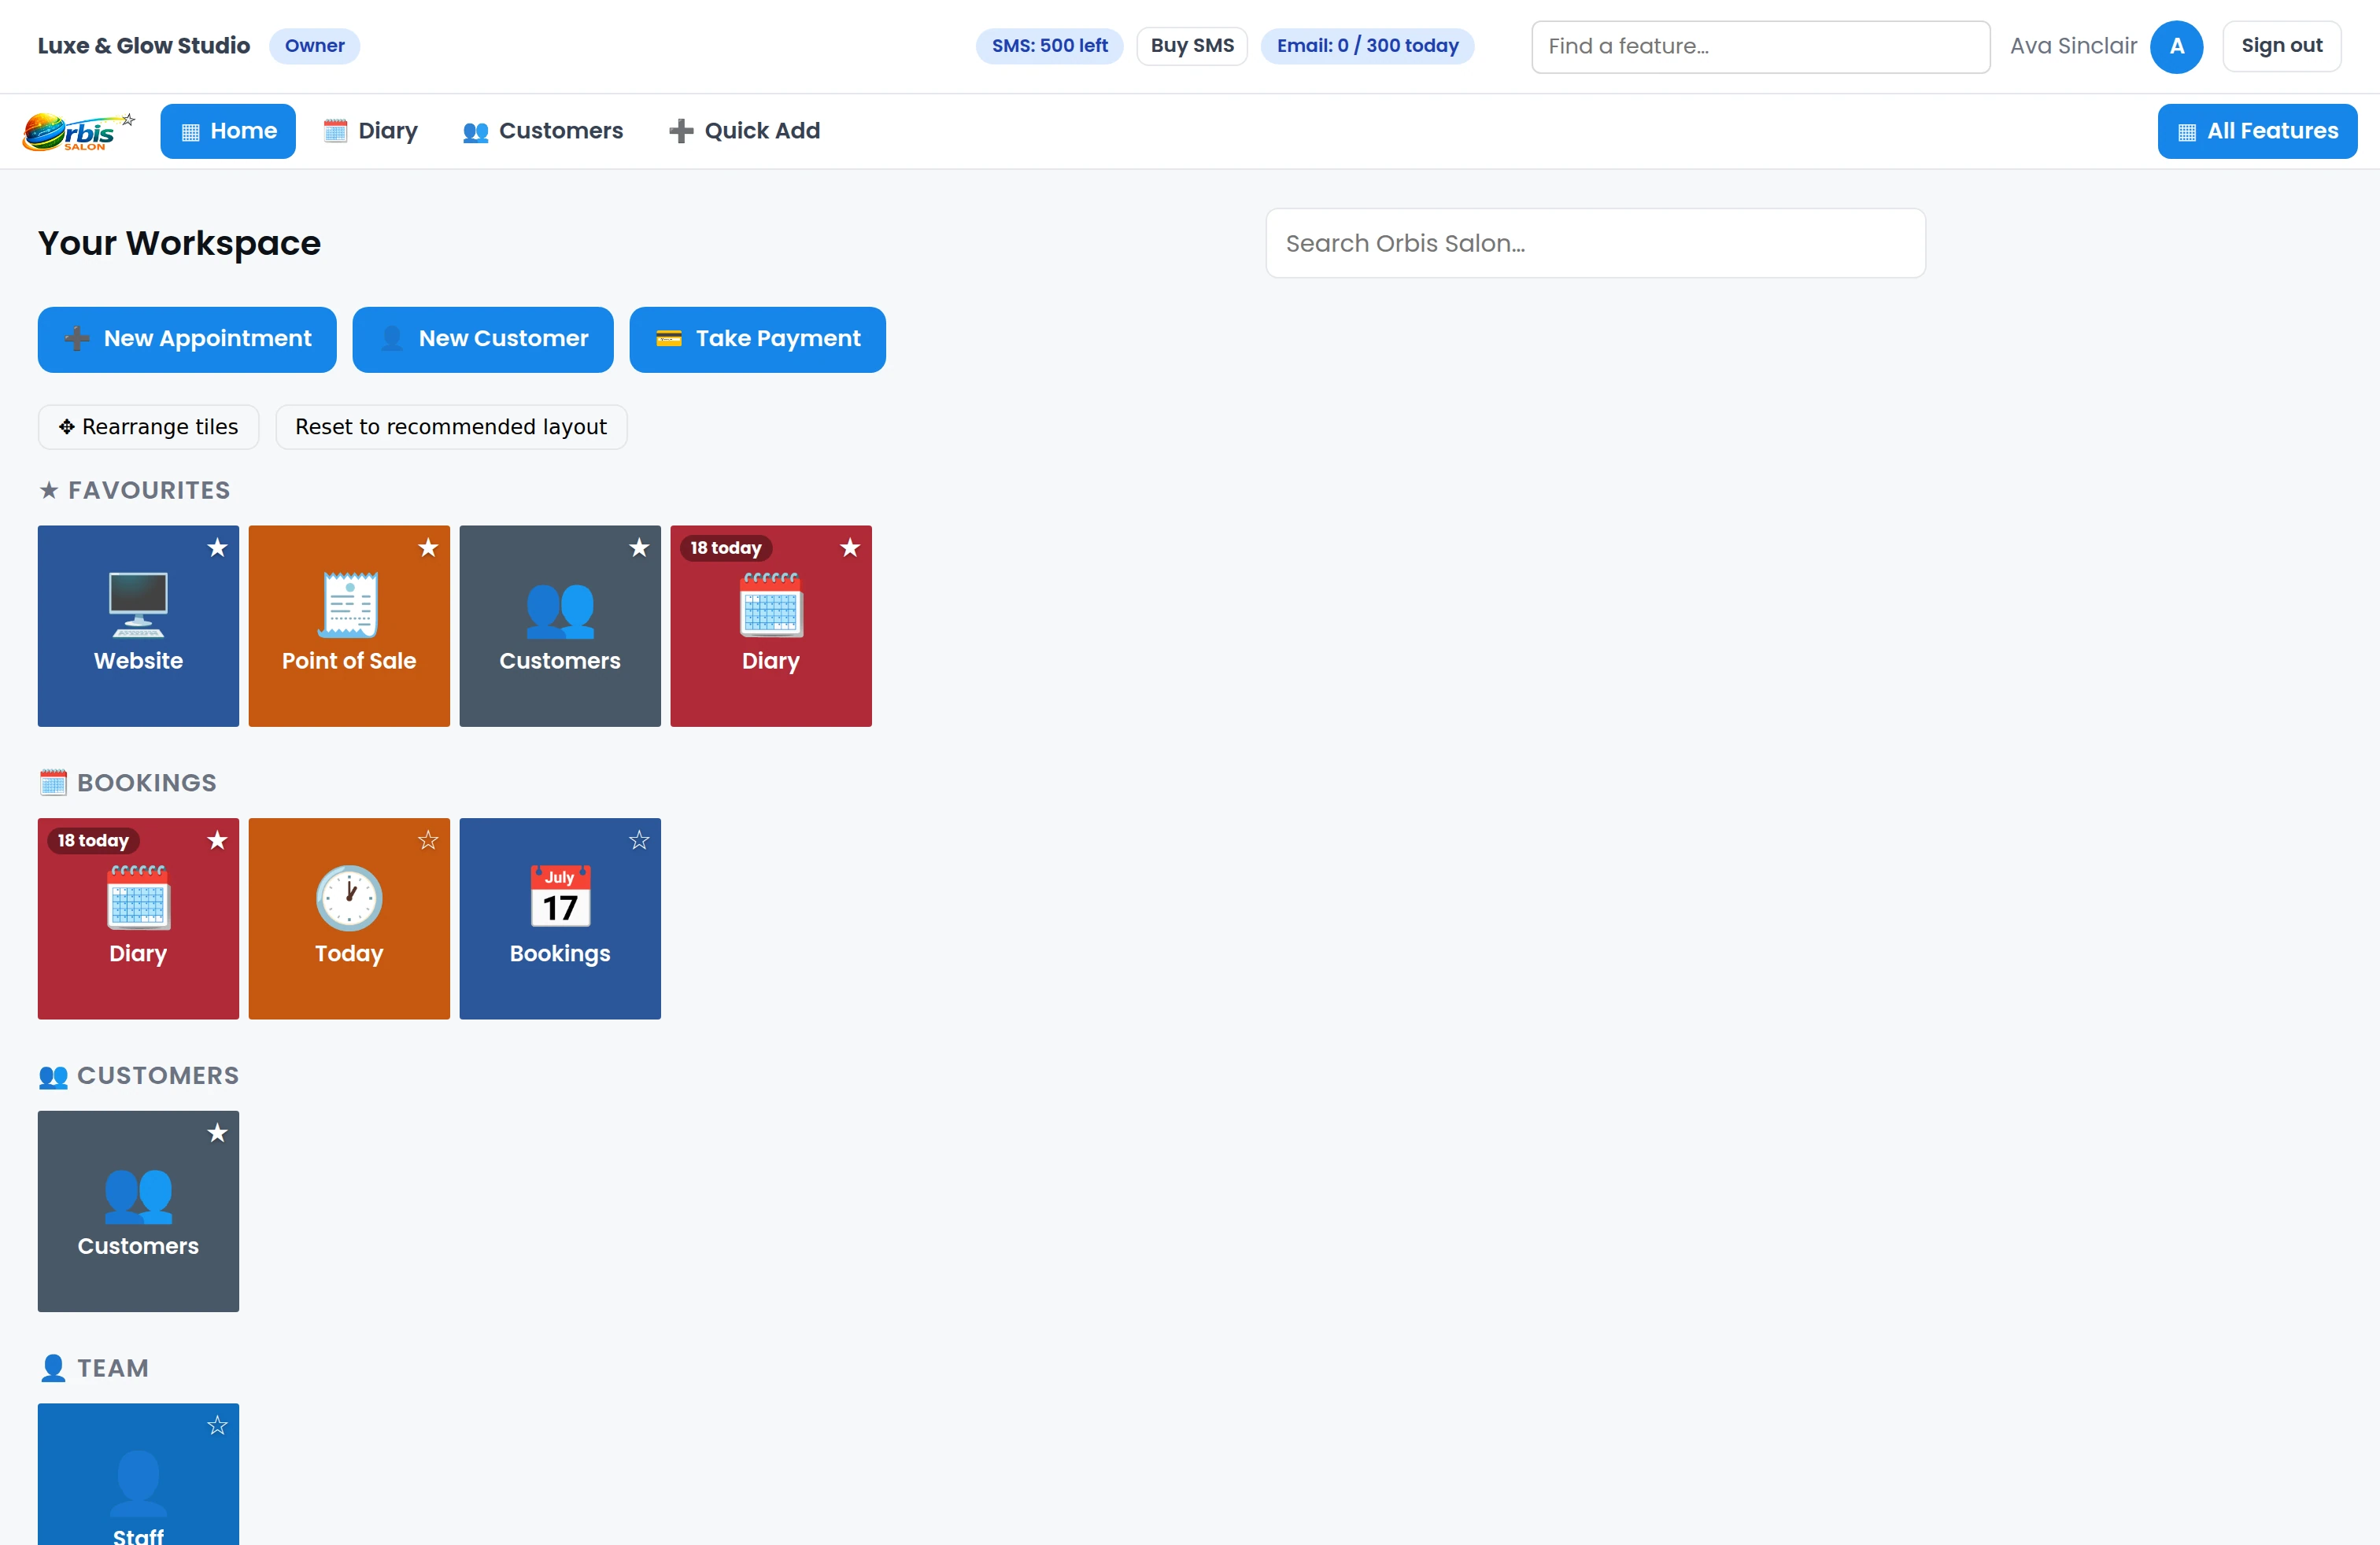
Task: Reset to recommended layout
Action: (451, 428)
